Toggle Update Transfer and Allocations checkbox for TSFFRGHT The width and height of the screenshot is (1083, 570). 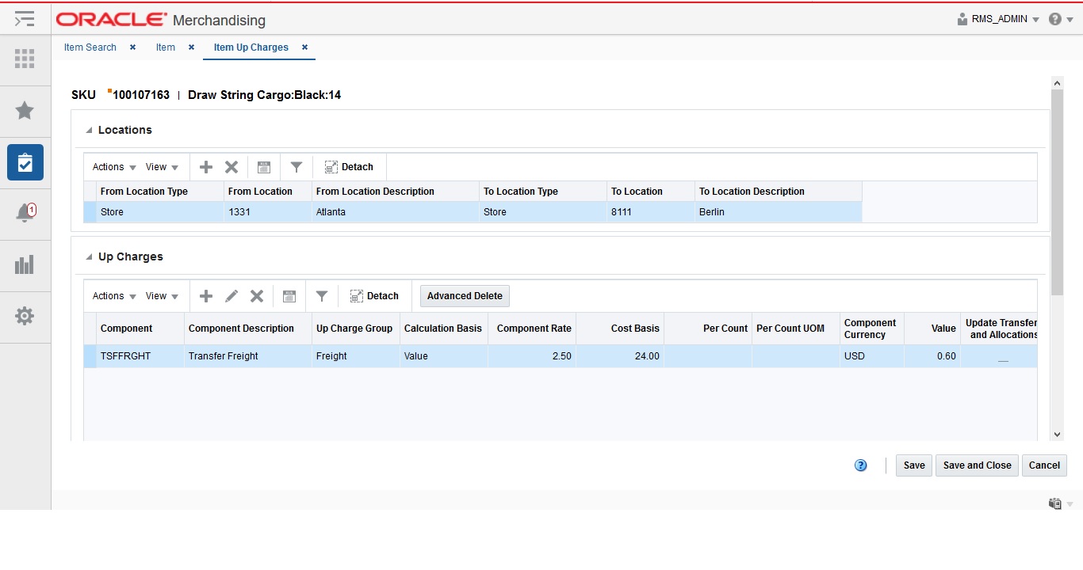click(x=1003, y=357)
